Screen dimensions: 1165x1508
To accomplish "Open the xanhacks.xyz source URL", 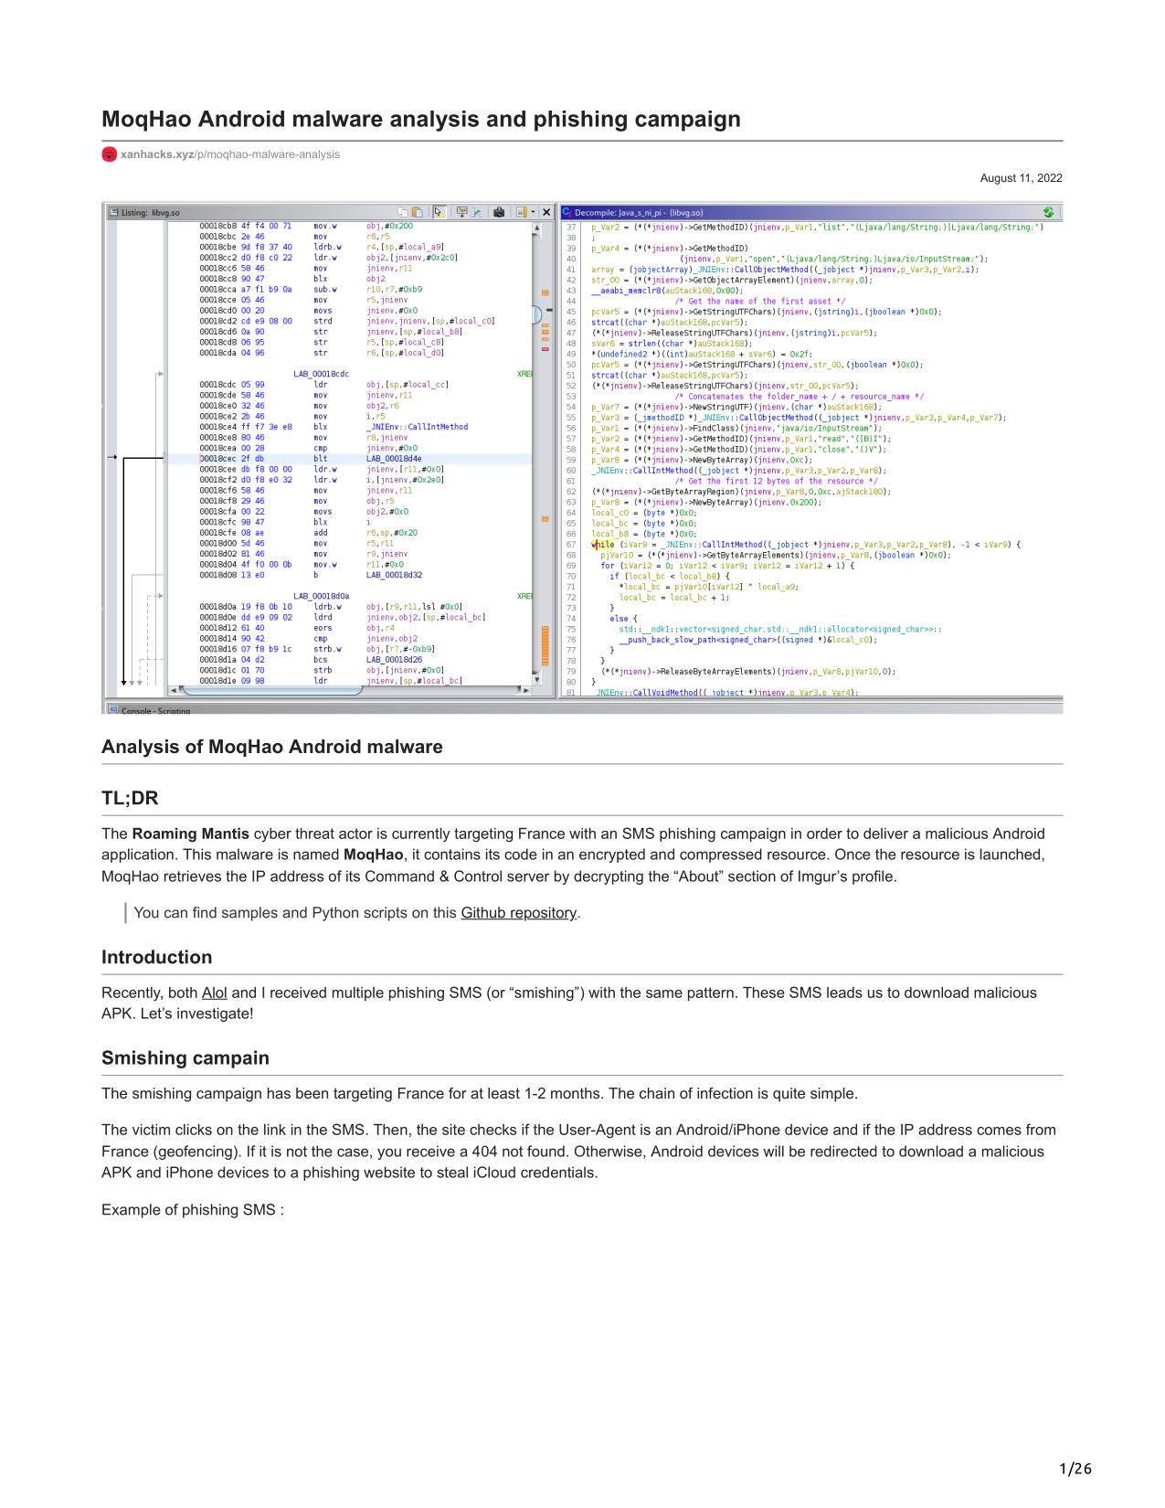I will [x=230, y=154].
